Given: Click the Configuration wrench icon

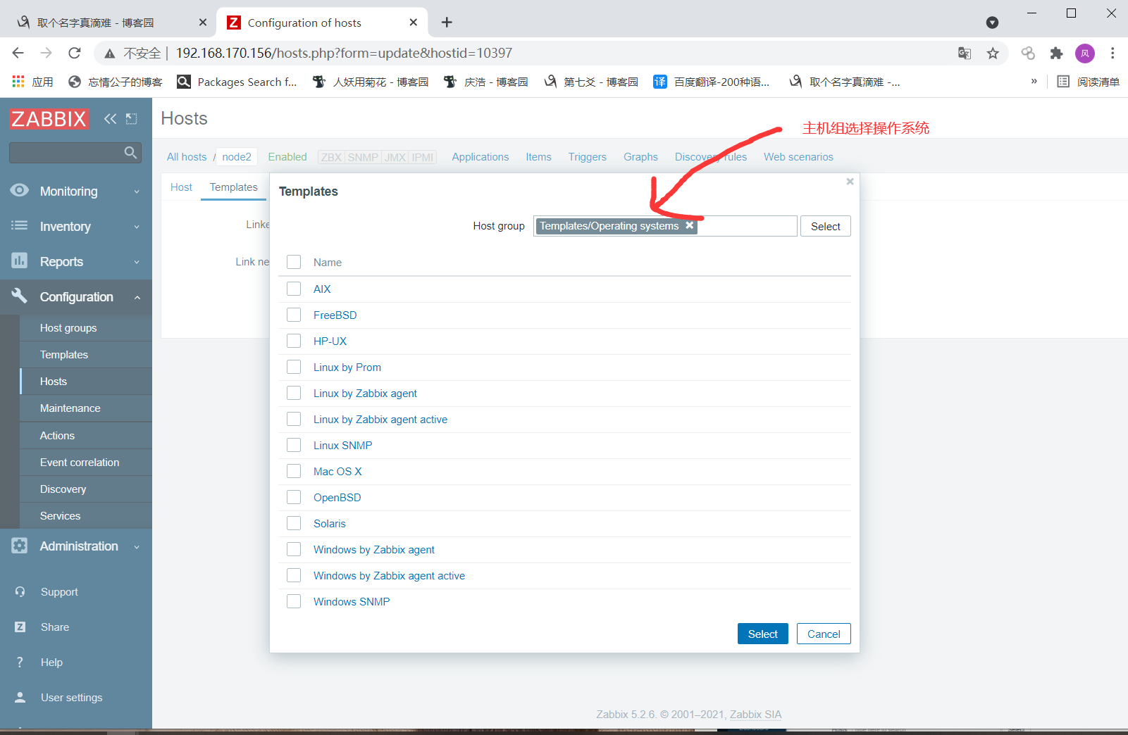Looking at the screenshot, I should point(20,296).
